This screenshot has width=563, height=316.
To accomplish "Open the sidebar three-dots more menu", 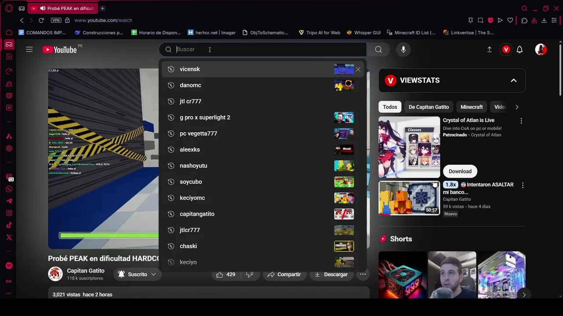I will click(9, 293).
